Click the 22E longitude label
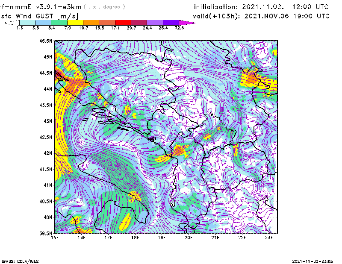 pos(242,238)
